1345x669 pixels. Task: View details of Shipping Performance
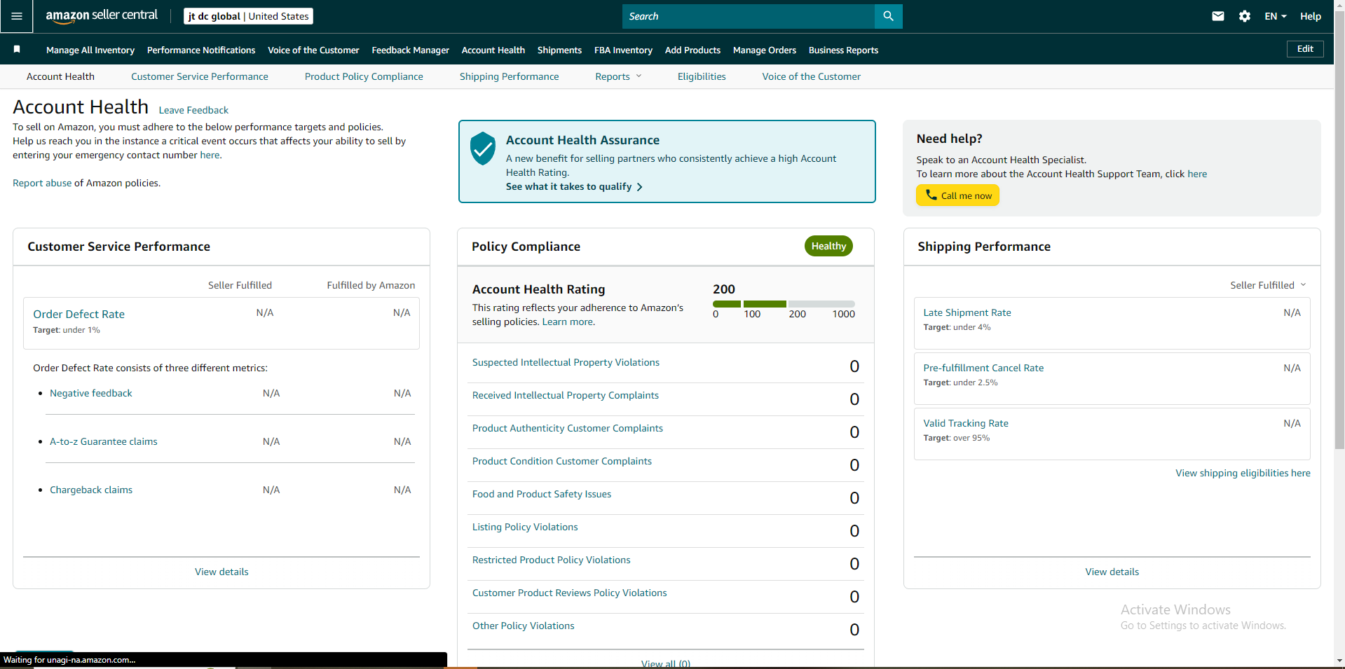[x=1112, y=572]
